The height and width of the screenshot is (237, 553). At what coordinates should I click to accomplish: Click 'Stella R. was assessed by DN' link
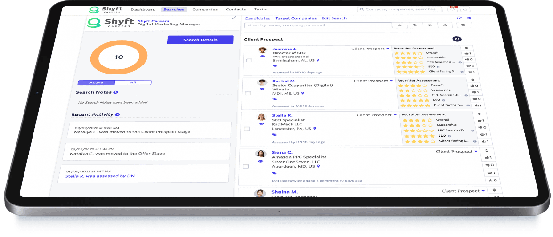tap(100, 176)
